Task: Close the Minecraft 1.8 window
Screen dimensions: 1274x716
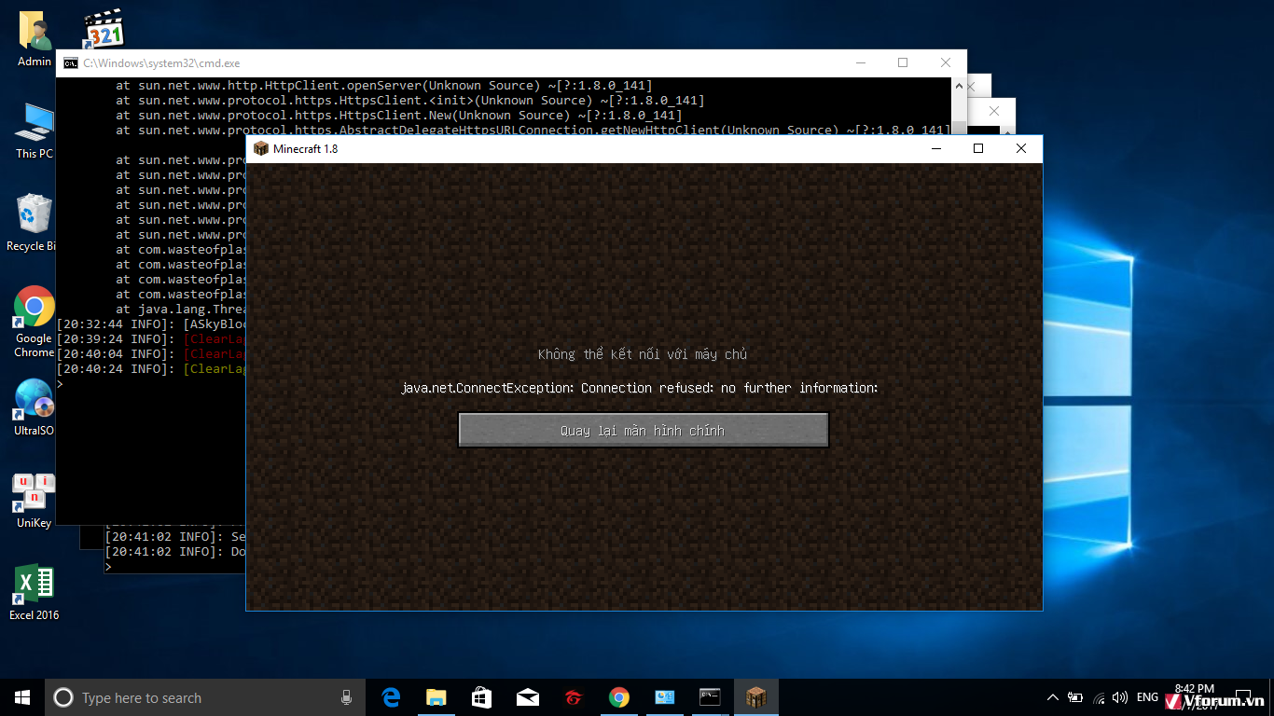Action: [x=1021, y=149]
